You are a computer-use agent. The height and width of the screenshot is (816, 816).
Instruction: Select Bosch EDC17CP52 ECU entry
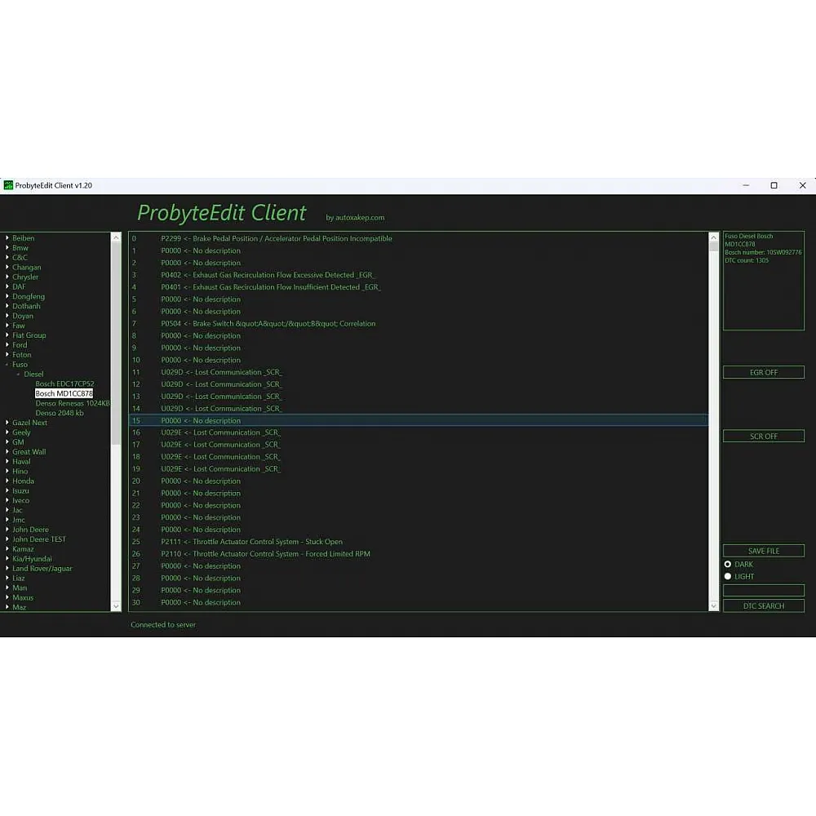coord(64,384)
